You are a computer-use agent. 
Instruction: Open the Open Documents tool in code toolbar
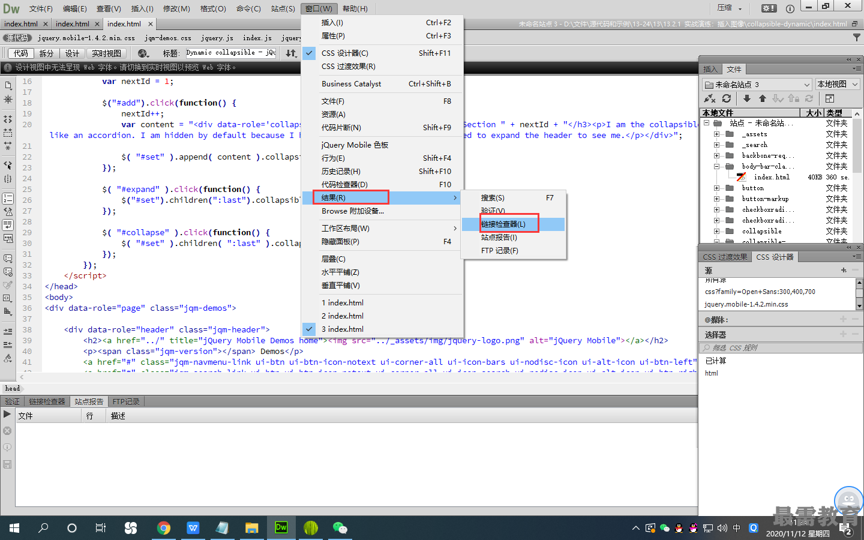click(x=8, y=85)
